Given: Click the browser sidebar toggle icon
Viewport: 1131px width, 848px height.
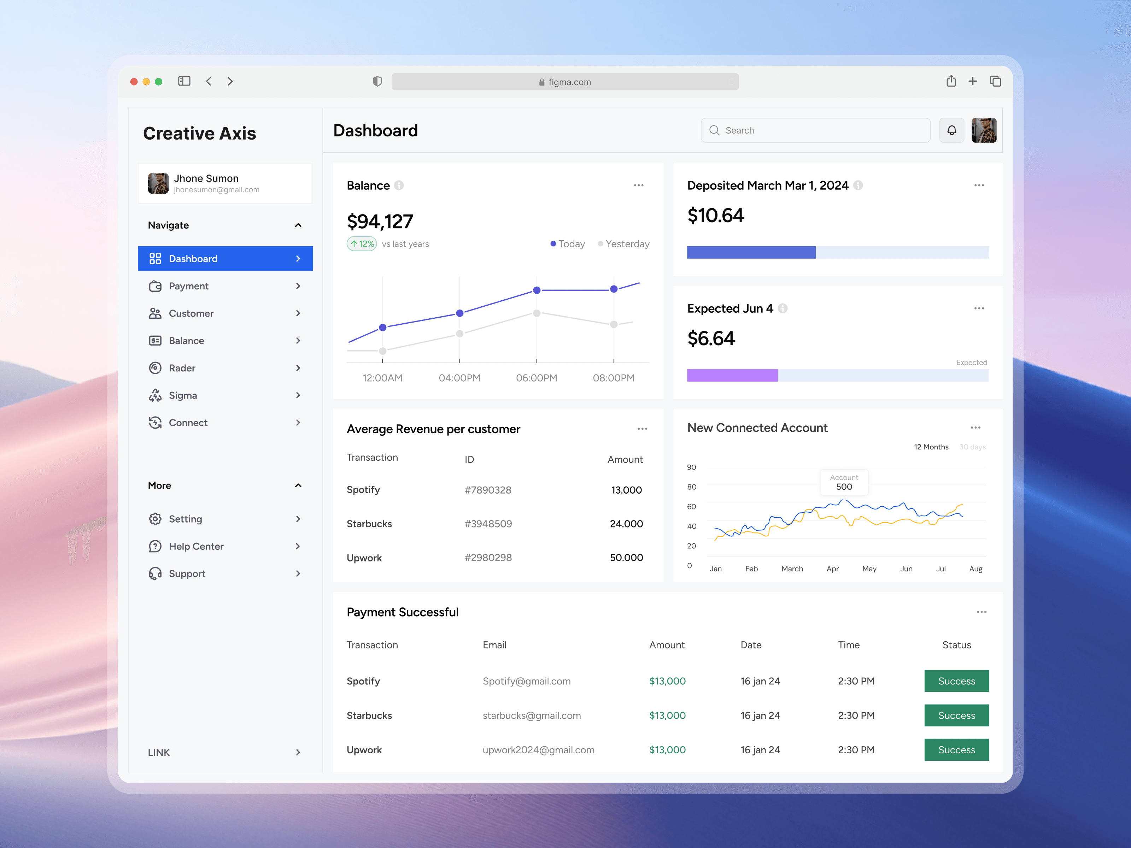Looking at the screenshot, I should [x=184, y=81].
